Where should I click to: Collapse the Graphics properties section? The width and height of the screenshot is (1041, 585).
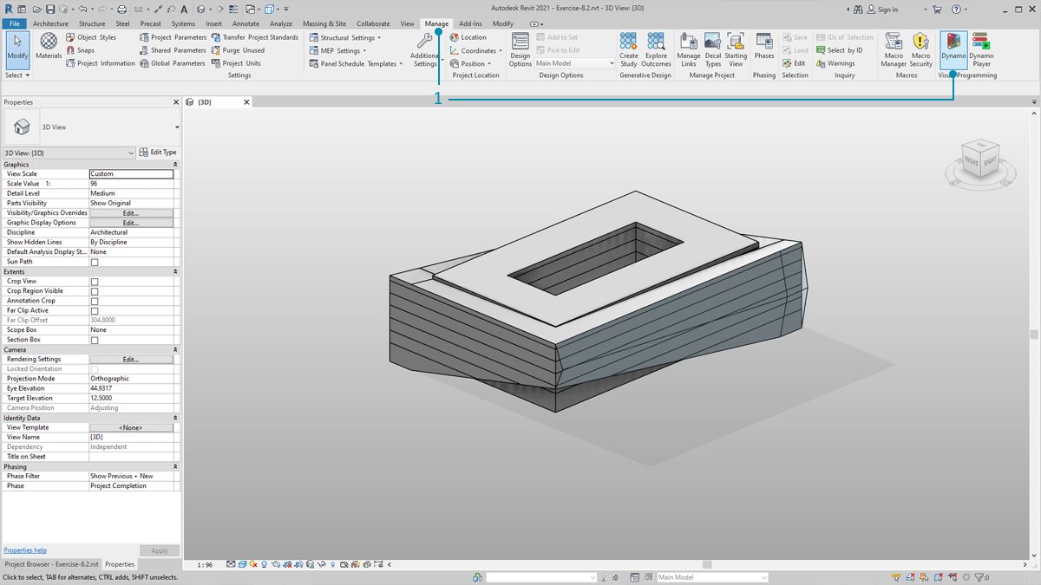coord(175,164)
